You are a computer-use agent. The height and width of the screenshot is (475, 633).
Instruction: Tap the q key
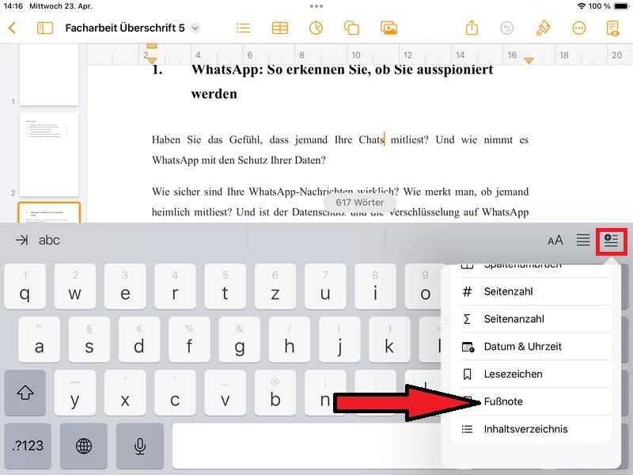(25, 287)
